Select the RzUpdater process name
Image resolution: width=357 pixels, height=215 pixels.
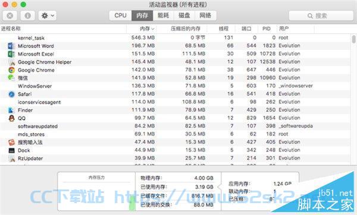pos(30,159)
